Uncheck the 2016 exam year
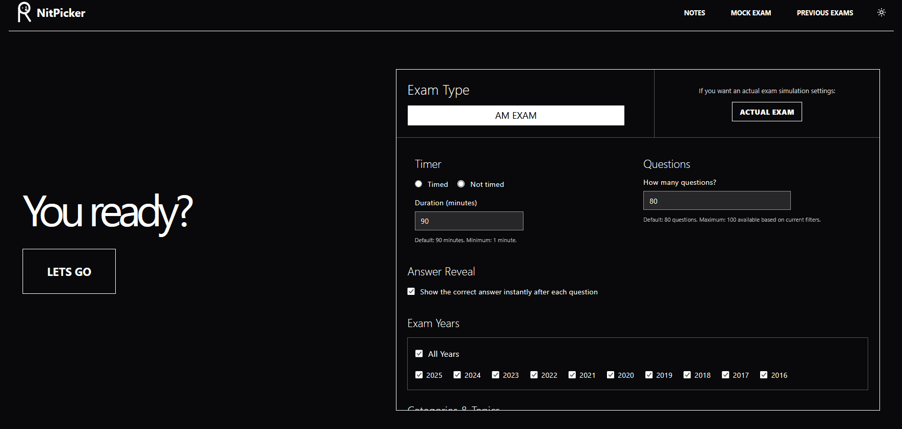902x429 pixels. click(764, 375)
